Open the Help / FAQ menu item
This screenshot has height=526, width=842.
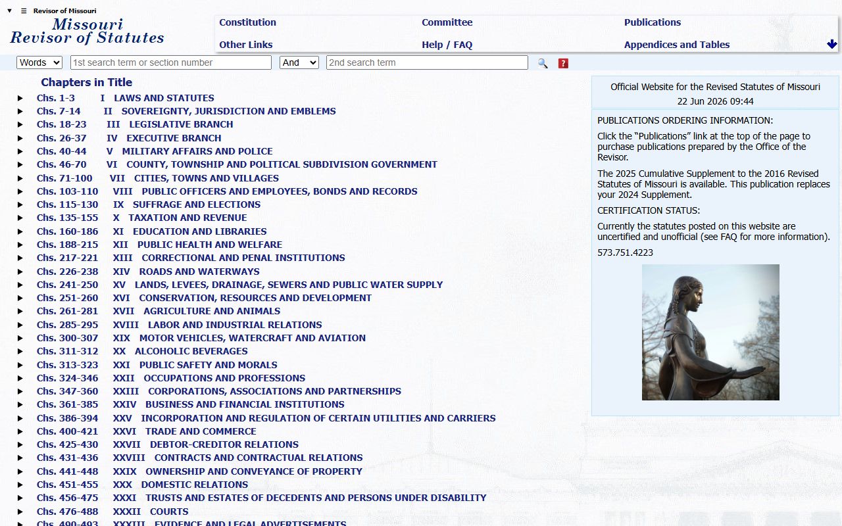(x=447, y=45)
